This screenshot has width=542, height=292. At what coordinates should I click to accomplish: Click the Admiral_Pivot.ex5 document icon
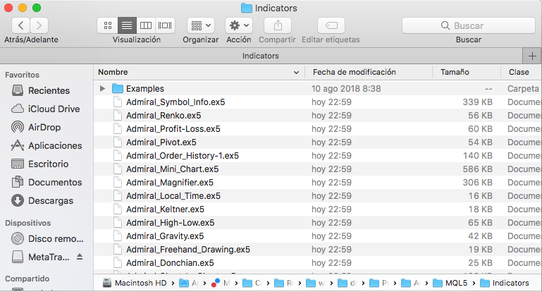click(x=118, y=142)
